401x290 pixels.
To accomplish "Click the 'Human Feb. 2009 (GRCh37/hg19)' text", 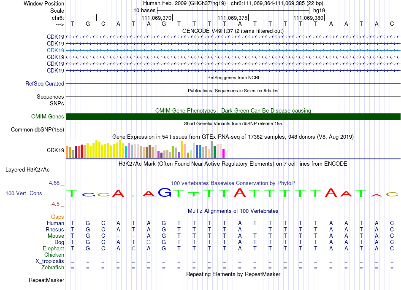I will click(x=184, y=3).
